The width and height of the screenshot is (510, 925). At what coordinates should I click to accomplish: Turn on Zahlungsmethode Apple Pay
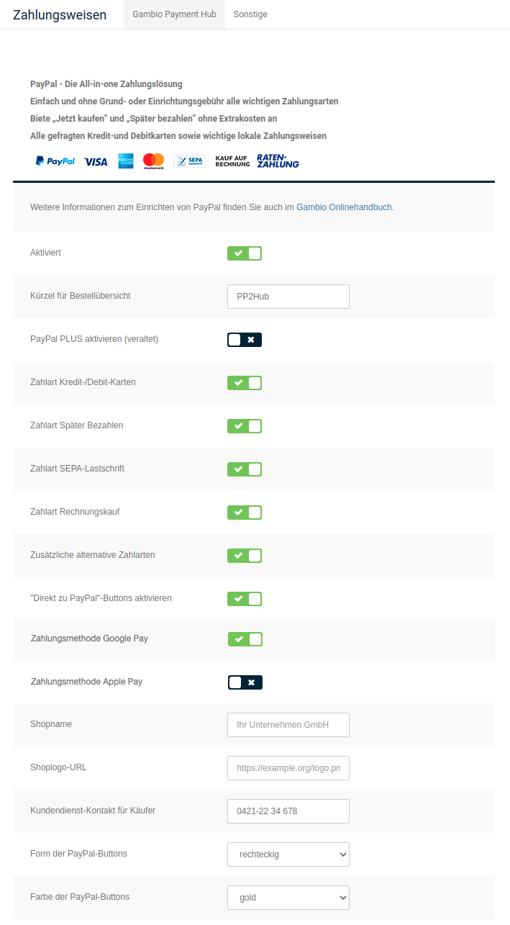(x=245, y=682)
